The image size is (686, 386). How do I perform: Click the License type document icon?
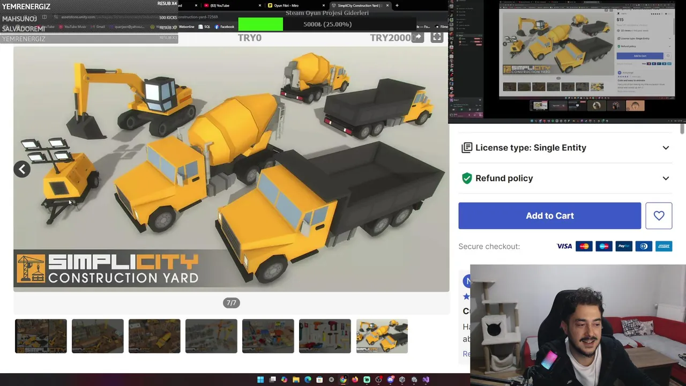467,147
